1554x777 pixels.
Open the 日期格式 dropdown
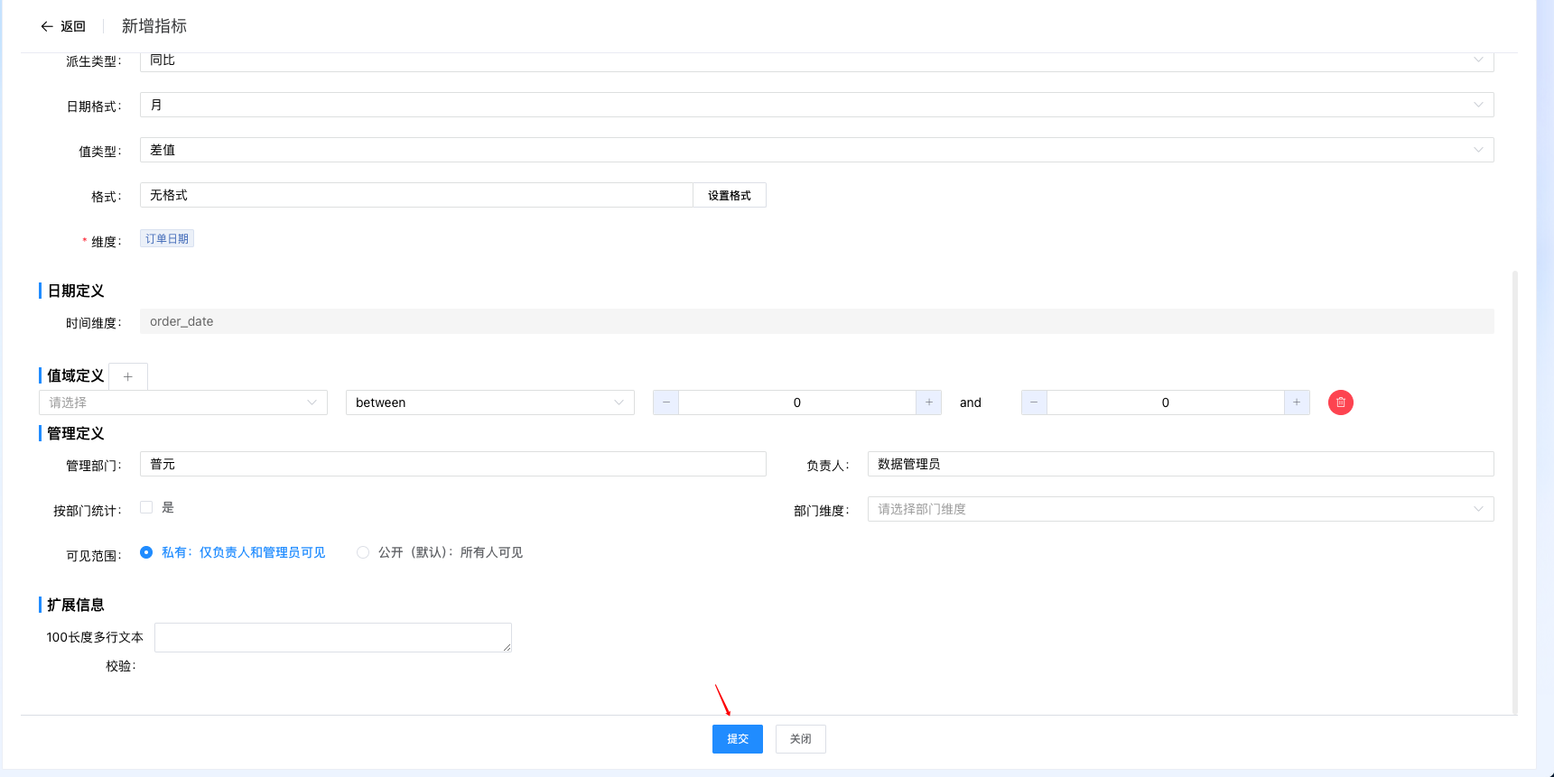click(x=816, y=105)
